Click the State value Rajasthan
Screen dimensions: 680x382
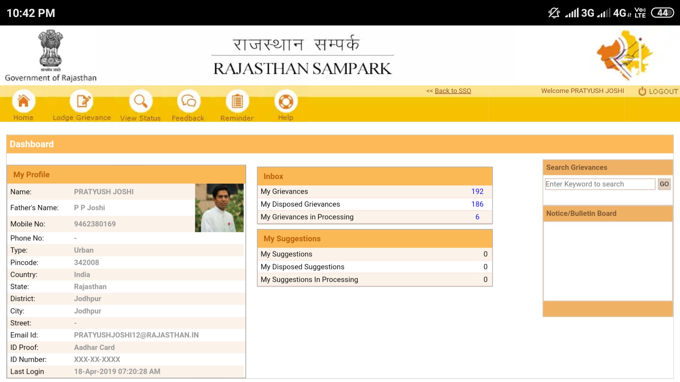[90, 286]
